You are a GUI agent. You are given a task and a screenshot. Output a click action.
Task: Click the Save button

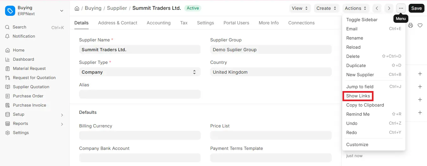point(416,8)
